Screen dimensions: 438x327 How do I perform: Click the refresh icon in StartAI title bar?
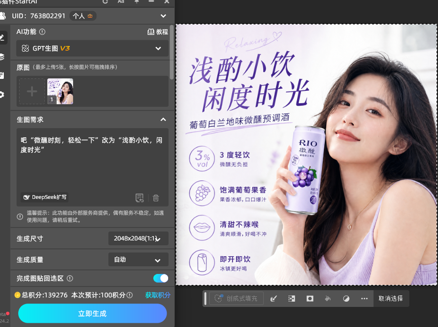coord(105,1)
